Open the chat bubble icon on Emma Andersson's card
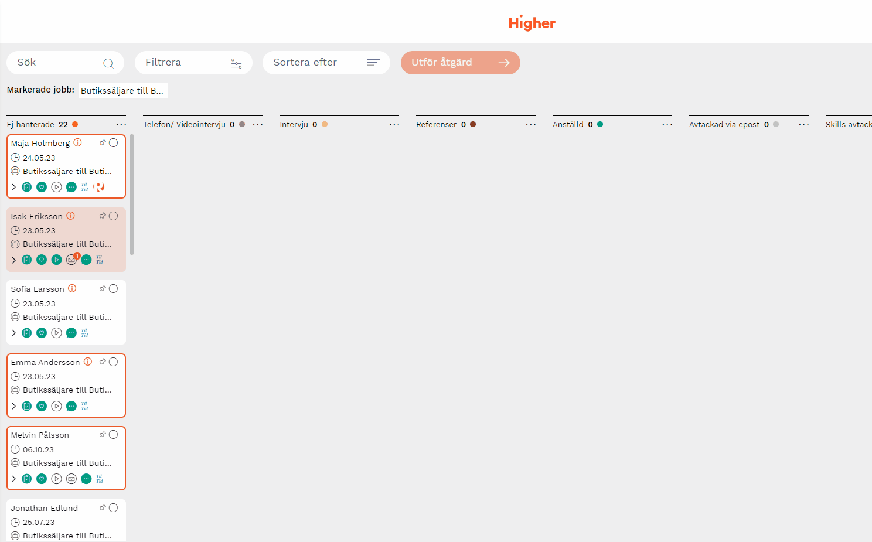Viewport: 872px width, 542px height. (x=71, y=406)
